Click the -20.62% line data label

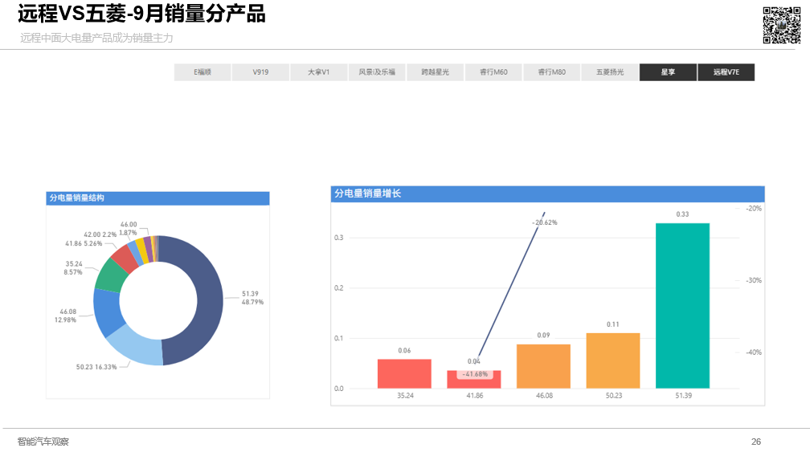(x=545, y=222)
